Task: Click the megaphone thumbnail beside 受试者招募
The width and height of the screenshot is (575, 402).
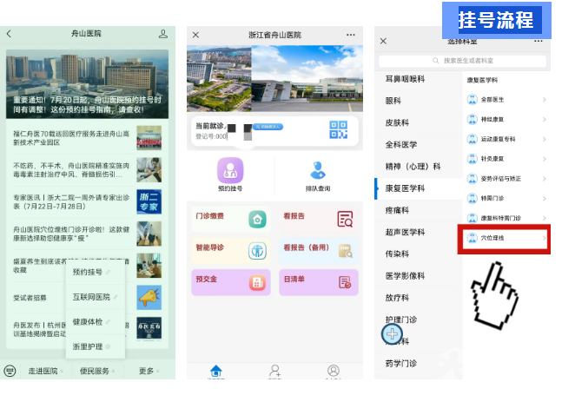Action: point(149,298)
